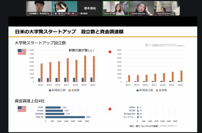Select the masked participant's video tile

64,8
